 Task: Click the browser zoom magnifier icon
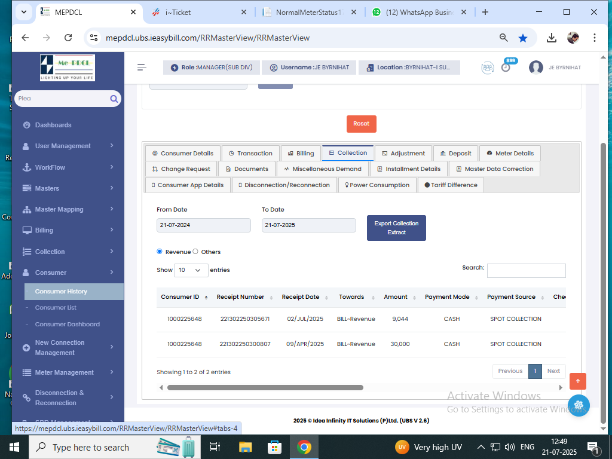click(x=503, y=38)
